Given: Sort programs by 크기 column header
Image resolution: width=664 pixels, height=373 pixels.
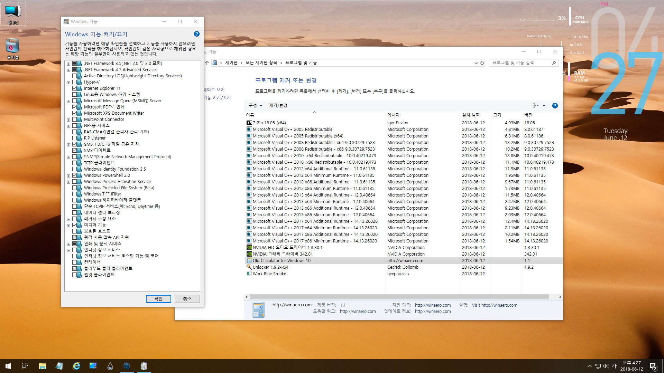Looking at the screenshot, I should (506, 115).
